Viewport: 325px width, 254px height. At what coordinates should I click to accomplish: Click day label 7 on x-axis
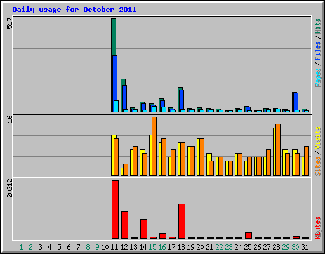[x=78, y=247]
